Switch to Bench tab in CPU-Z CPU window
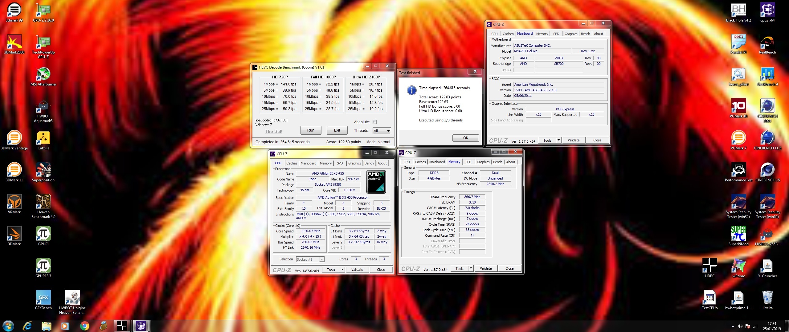The width and height of the screenshot is (789, 332). tap(369, 163)
